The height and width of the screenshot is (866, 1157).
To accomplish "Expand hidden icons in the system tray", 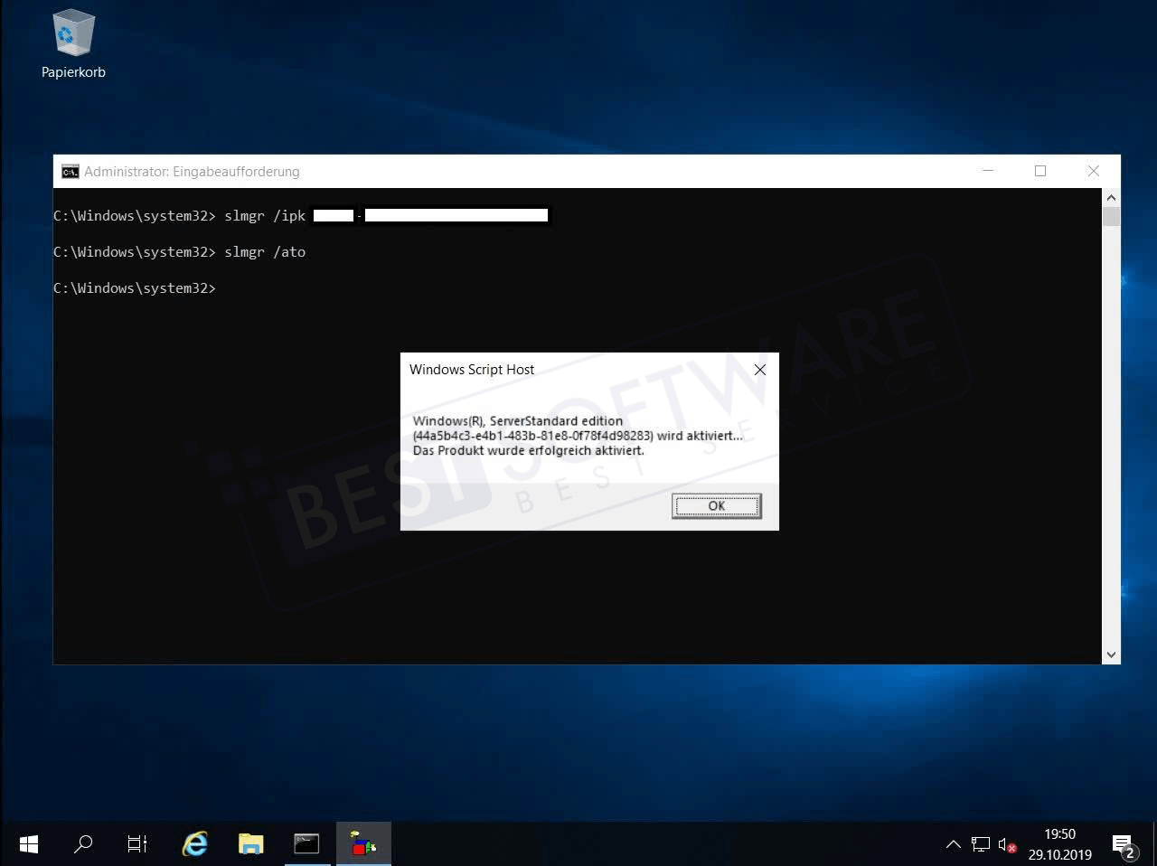I will tap(954, 843).
